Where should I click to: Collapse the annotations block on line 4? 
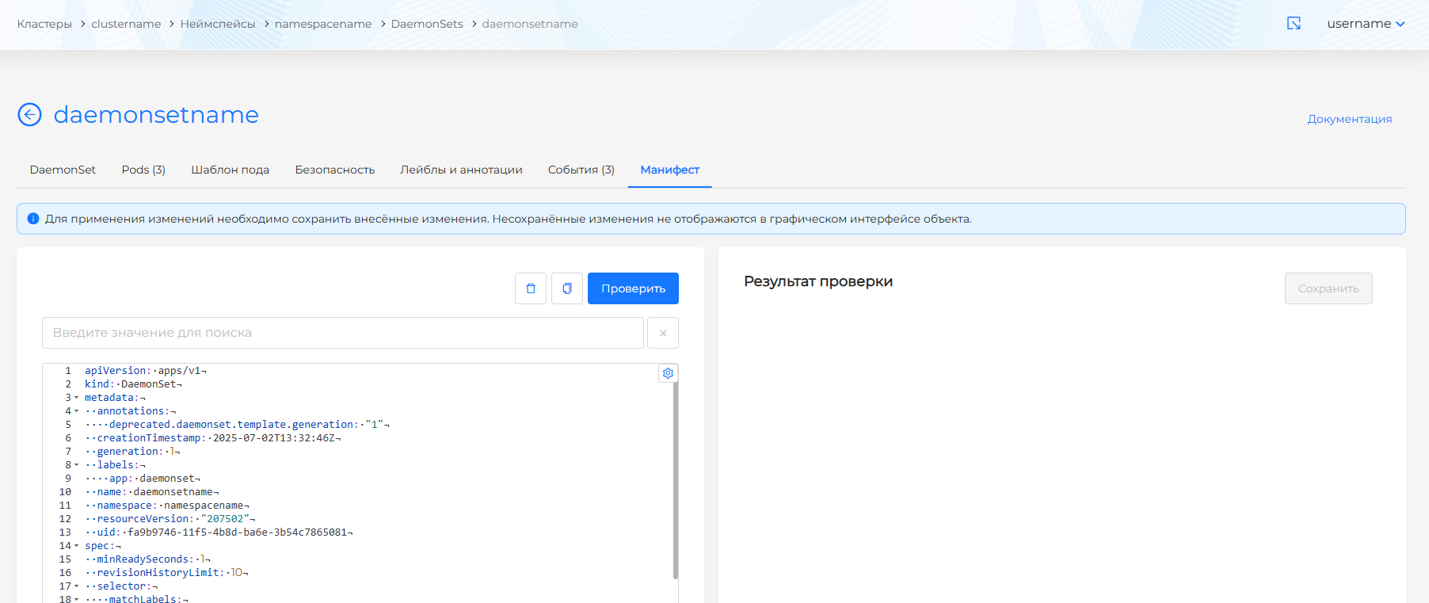77,411
